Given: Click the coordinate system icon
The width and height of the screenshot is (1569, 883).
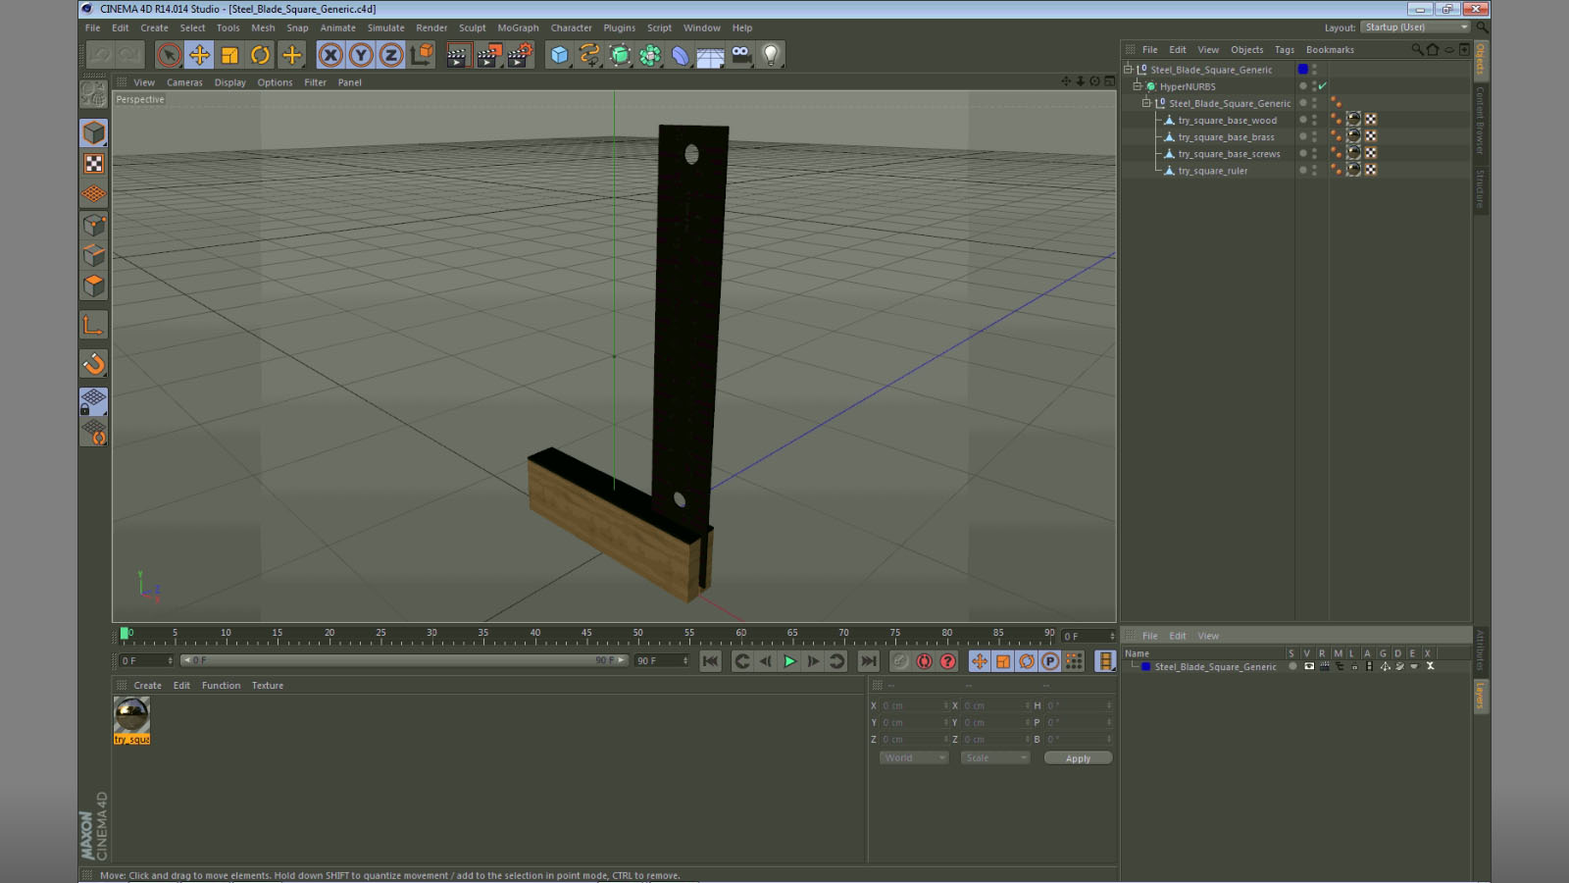Looking at the screenshot, I should point(422,55).
